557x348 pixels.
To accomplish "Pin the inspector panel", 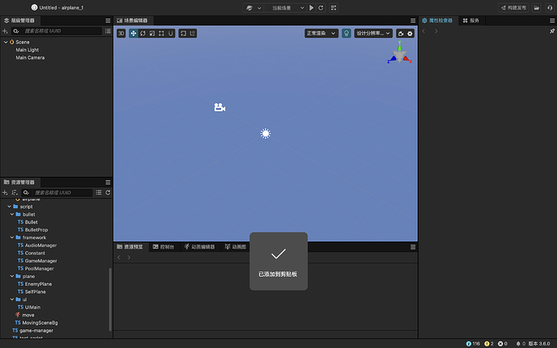I will coord(552,31).
